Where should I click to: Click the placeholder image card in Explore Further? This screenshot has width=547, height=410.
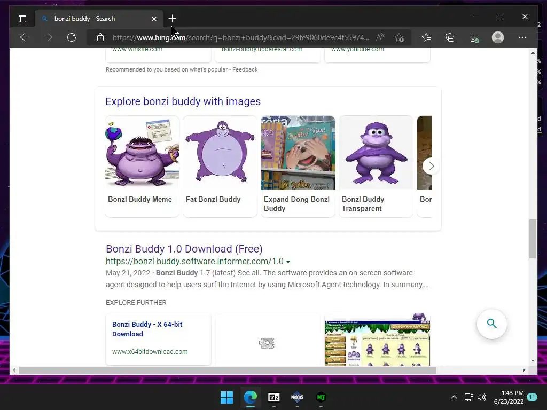(x=268, y=340)
